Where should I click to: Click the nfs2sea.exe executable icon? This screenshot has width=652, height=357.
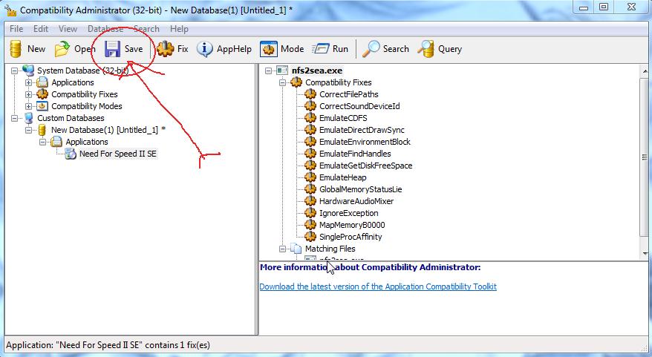[282, 71]
